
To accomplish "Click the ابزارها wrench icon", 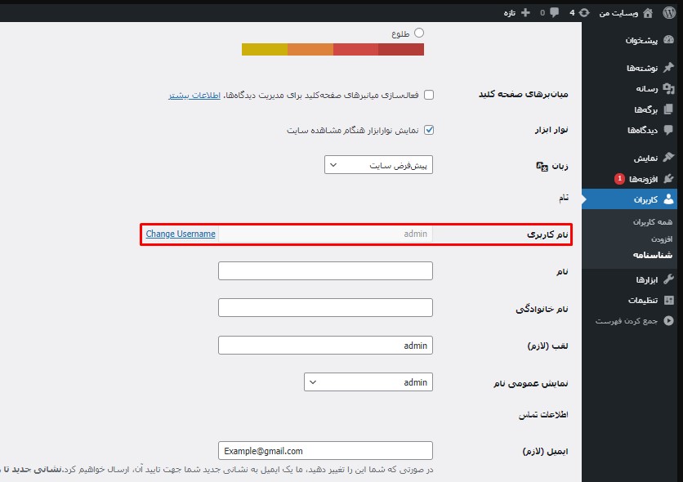I will coord(668,279).
